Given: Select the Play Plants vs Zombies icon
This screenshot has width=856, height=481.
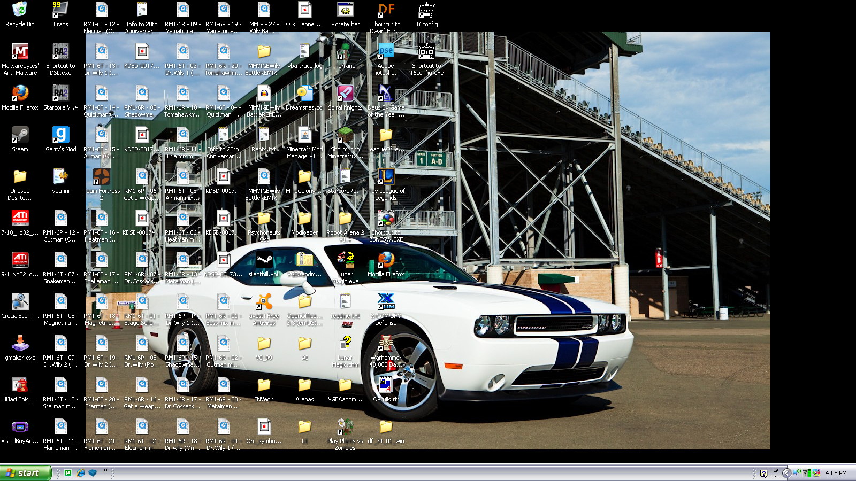Looking at the screenshot, I should coord(345,427).
